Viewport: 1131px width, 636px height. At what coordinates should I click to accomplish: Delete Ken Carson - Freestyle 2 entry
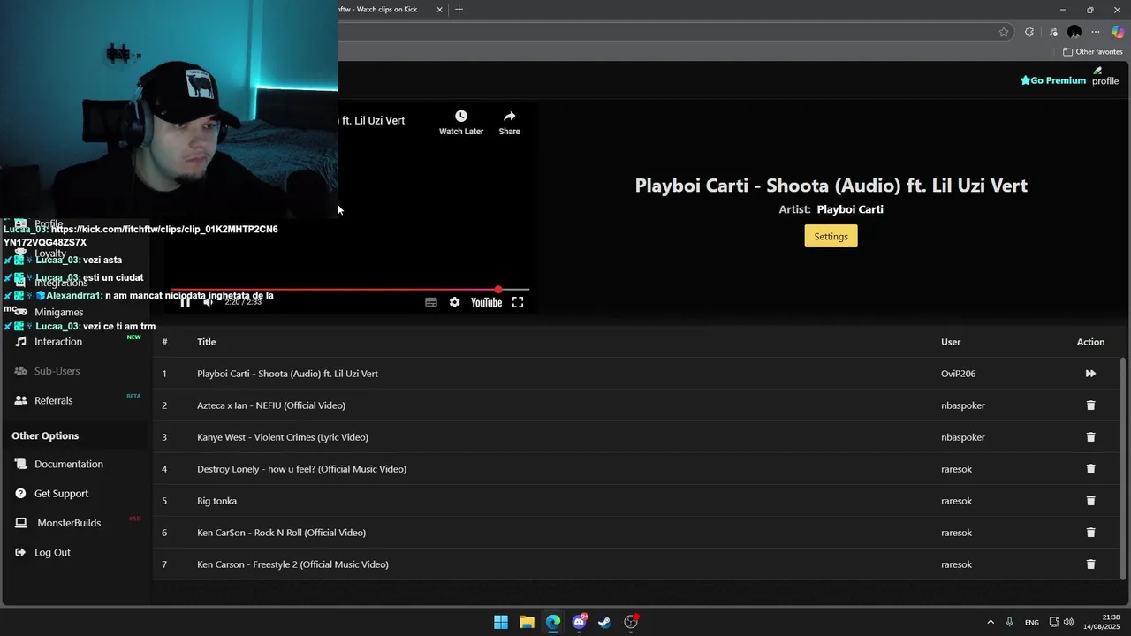(1090, 564)
